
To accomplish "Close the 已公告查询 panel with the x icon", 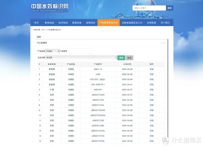I will 164,43.
